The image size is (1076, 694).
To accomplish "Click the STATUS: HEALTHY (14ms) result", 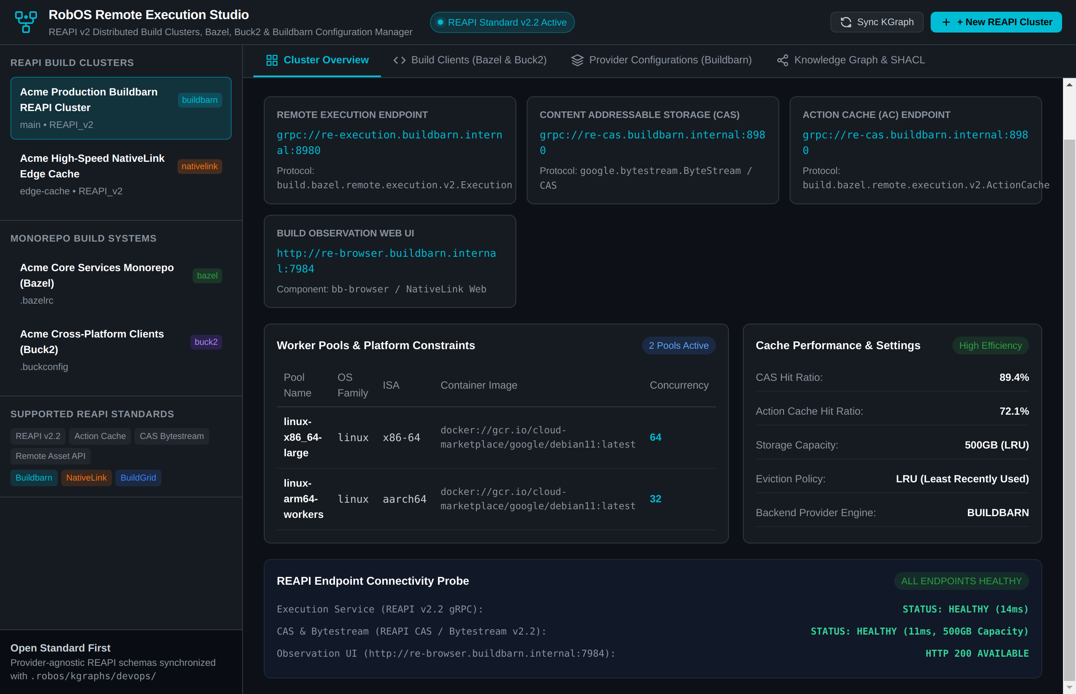I will click(965, 609).
